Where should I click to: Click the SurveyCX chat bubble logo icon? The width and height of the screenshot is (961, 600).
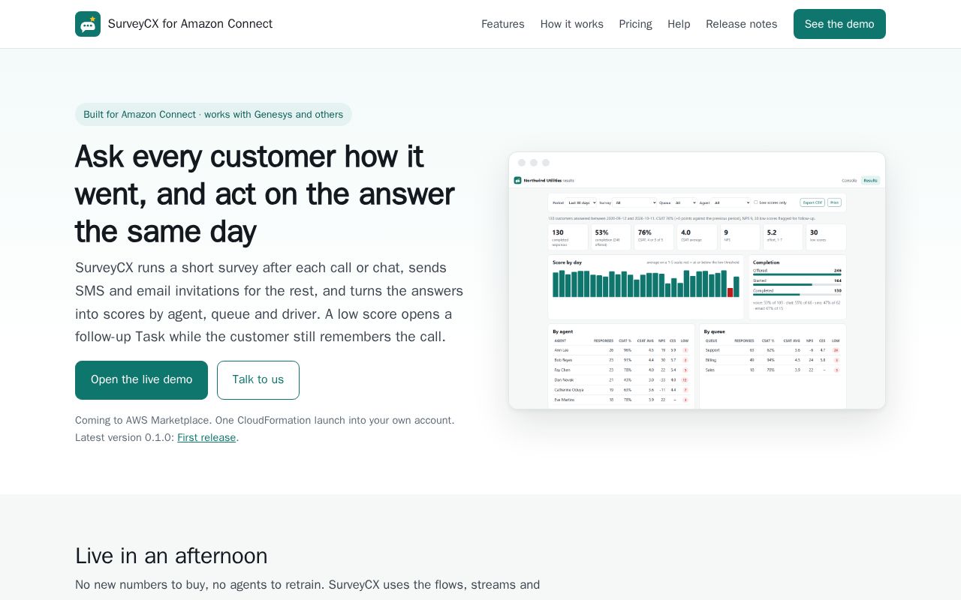(x=88, y=24)
